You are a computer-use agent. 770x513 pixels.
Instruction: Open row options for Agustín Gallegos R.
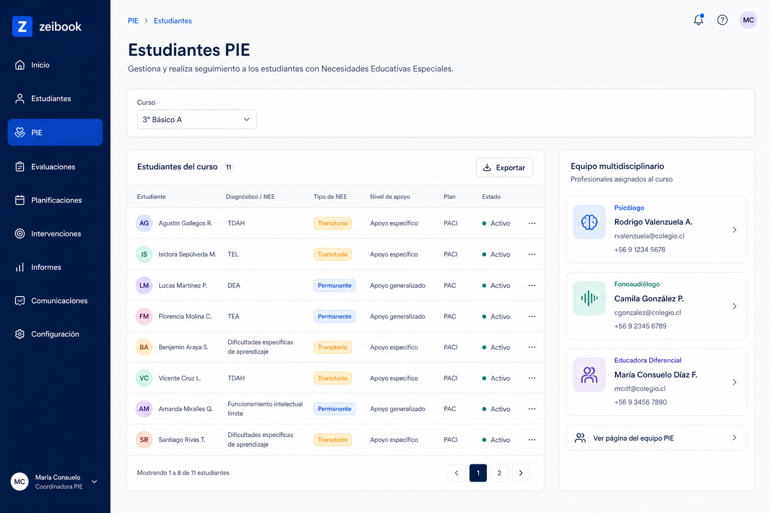pos(532,223)
